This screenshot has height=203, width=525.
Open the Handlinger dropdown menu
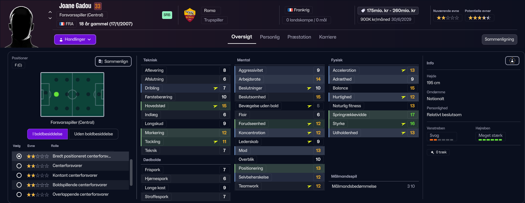[75, 39]
